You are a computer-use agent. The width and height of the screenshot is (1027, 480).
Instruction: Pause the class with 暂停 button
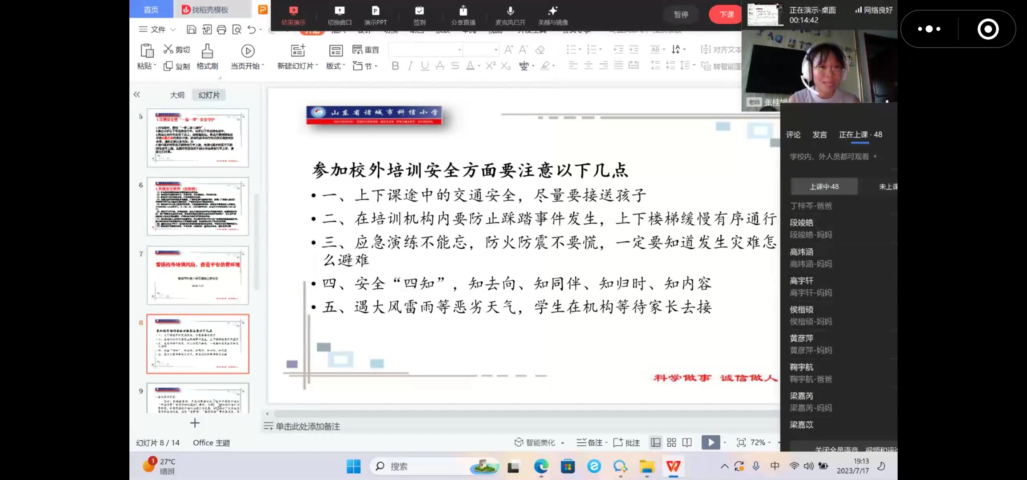[x=681, y=15]
